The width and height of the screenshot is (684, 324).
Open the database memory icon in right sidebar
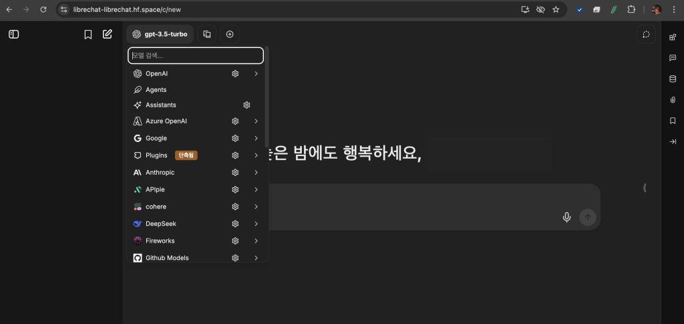673,79
